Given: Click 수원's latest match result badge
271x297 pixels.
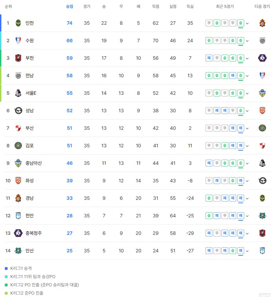Looking at the screenshot, I should (x=241, y=41).
